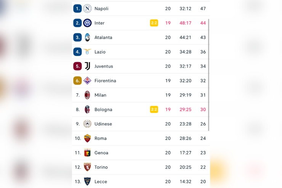Image resolution: width=282 pixels, height=188 pixels.
Task: Open the Juventus team name link
Action: pyautogui.click(x=104, y=66)
